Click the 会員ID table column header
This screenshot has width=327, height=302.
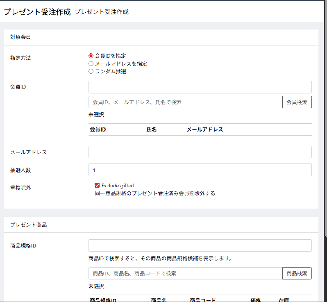click(98, 129)
